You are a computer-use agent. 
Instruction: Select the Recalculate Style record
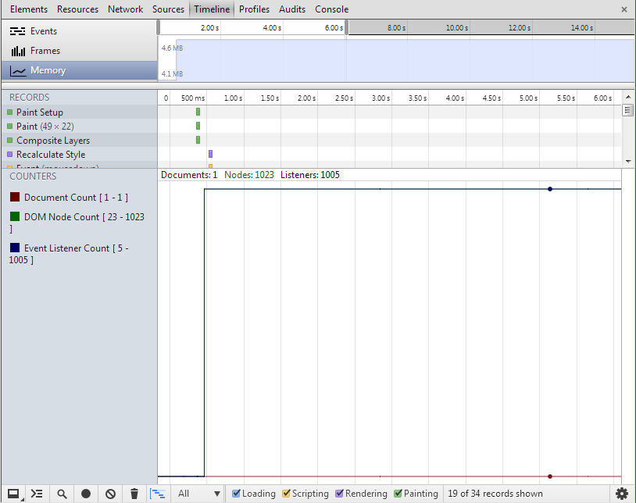click(x=80, y=155)
